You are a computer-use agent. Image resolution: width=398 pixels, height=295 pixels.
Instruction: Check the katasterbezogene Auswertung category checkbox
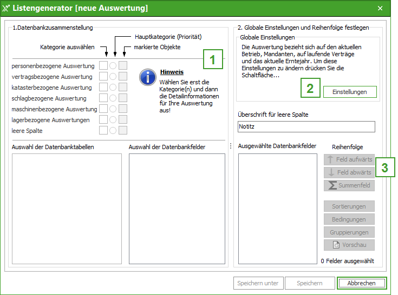click(x=103, y=87)
